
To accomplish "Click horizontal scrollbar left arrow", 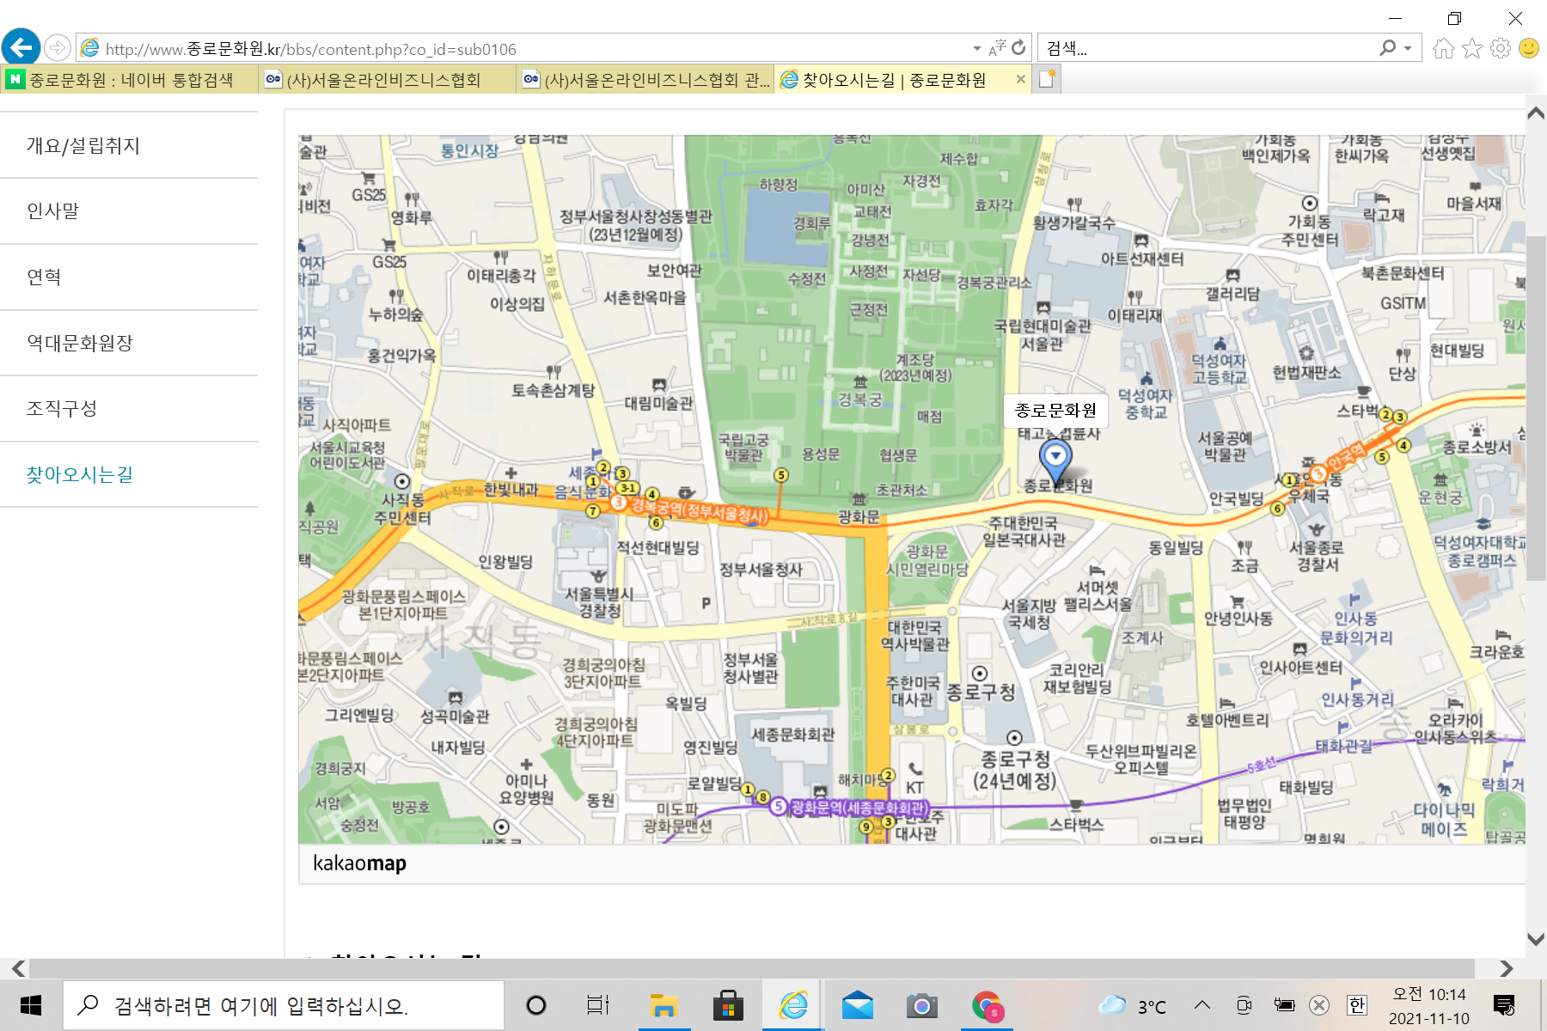I will pos(18,968).
